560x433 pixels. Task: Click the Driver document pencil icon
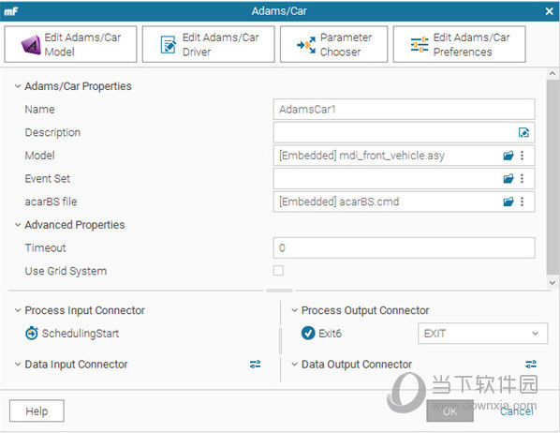(169, 45)
